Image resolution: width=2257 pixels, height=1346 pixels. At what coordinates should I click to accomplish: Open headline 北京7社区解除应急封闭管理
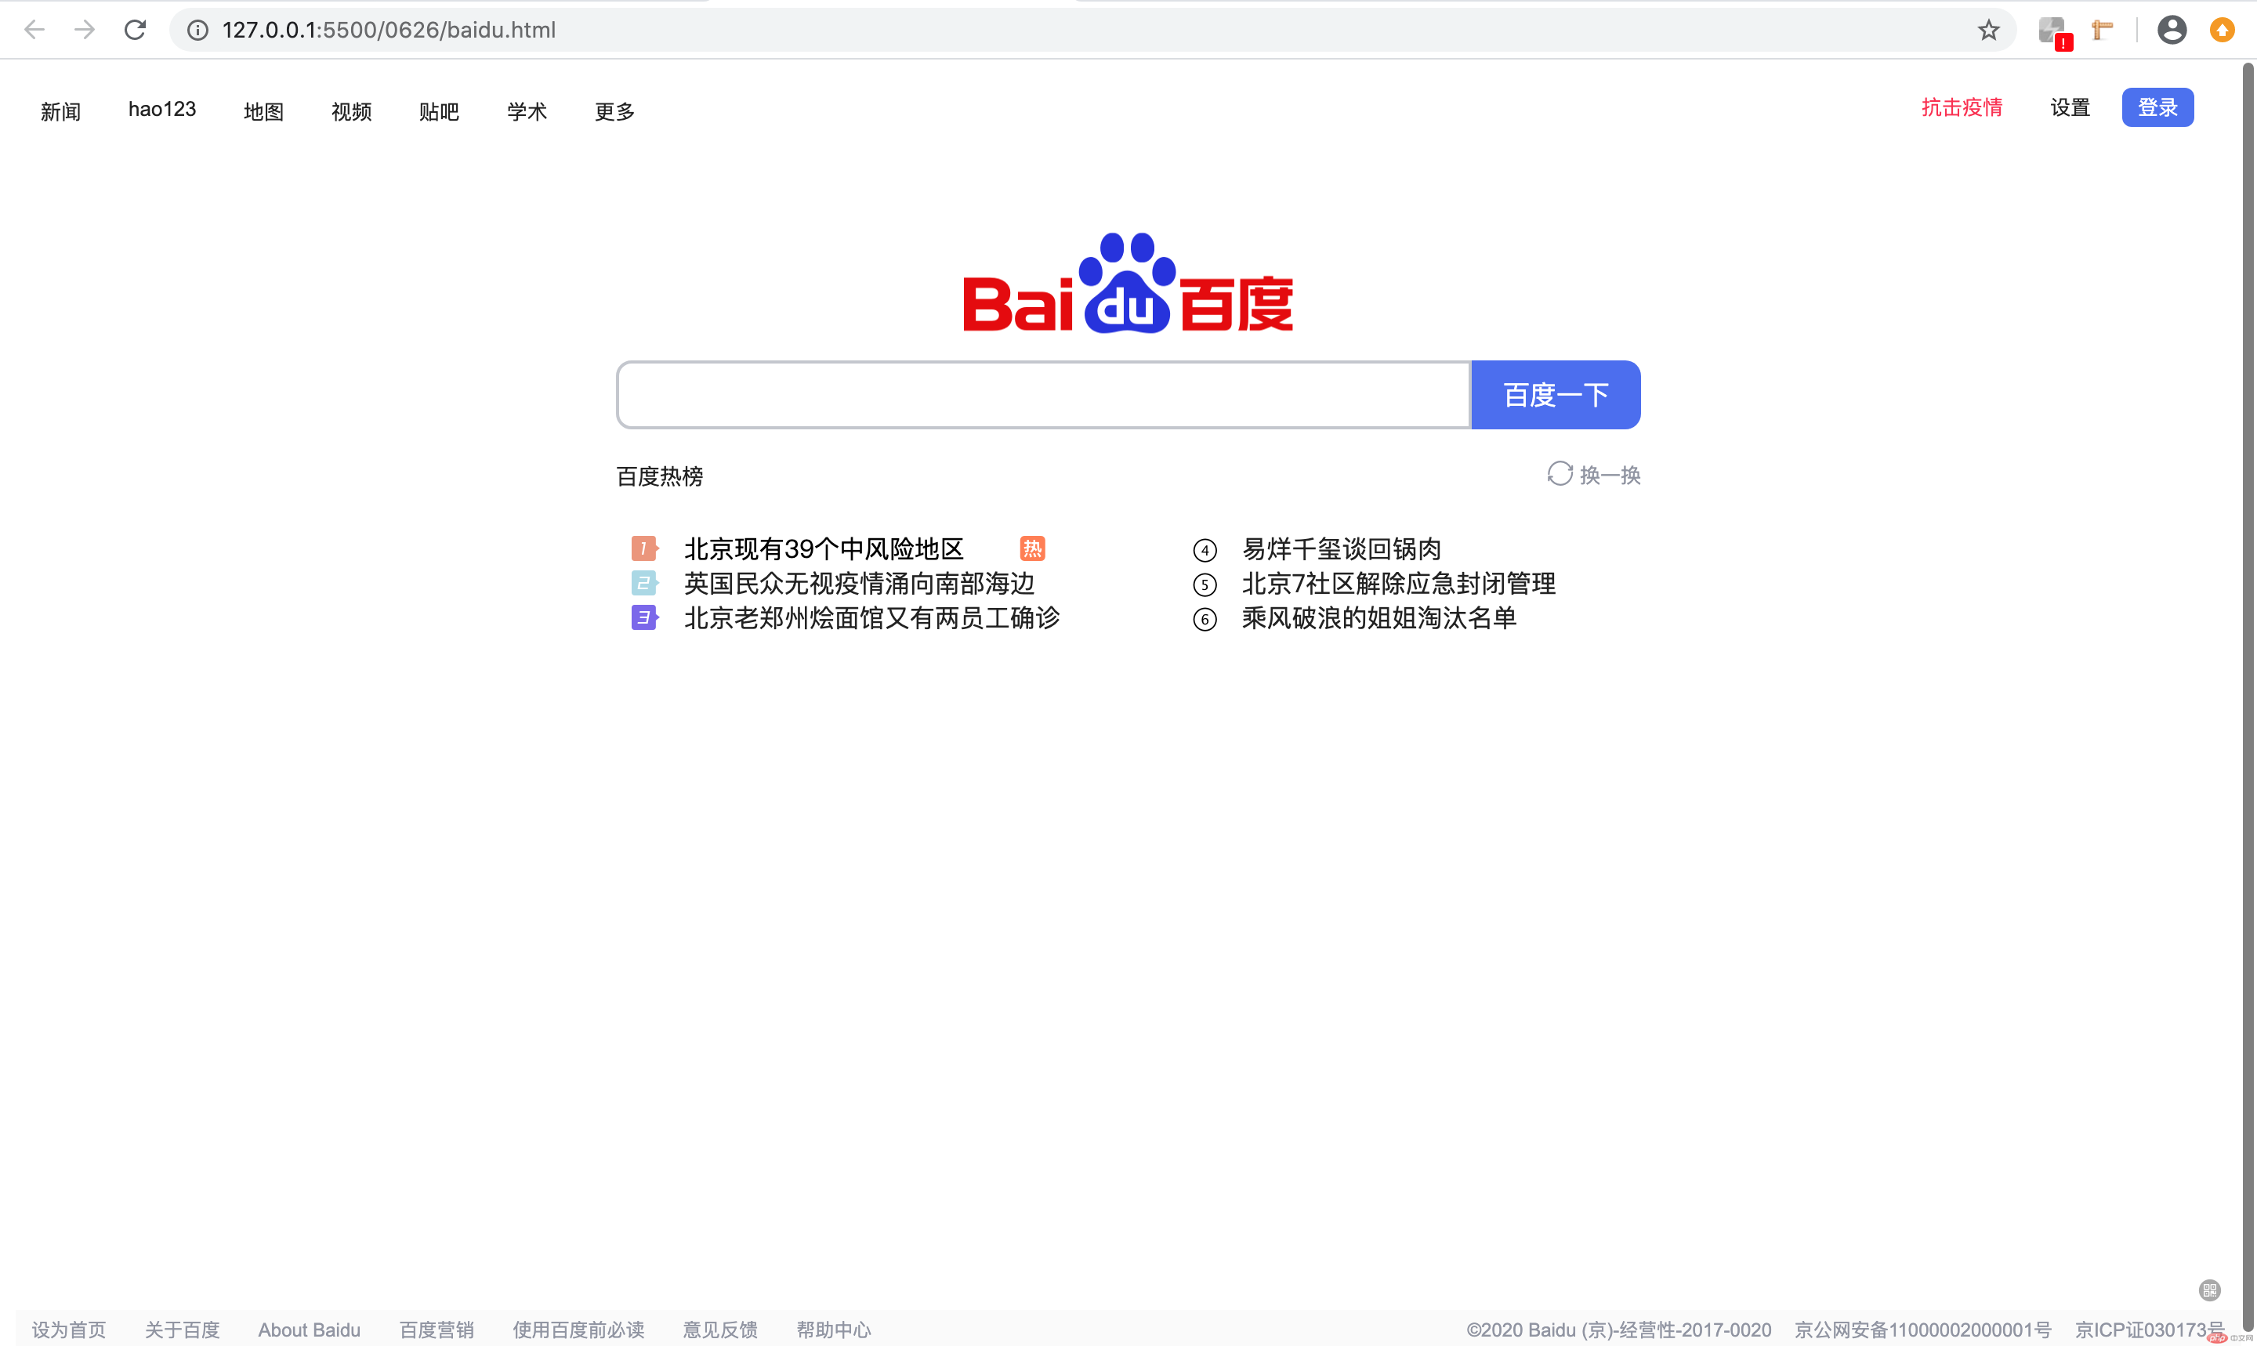pos(1399,583)
